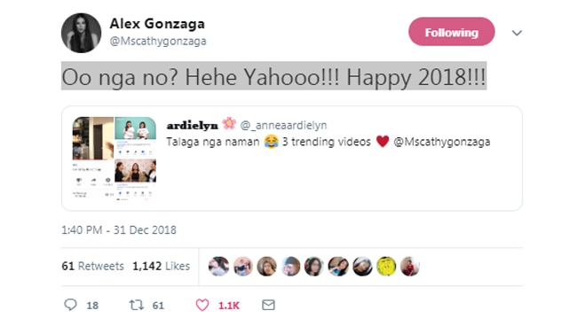Click the @Mscathygonzaga handle under Alex Gonzaga
The image size is (586, 326).
pyautogui.click(x=158, y=41)
